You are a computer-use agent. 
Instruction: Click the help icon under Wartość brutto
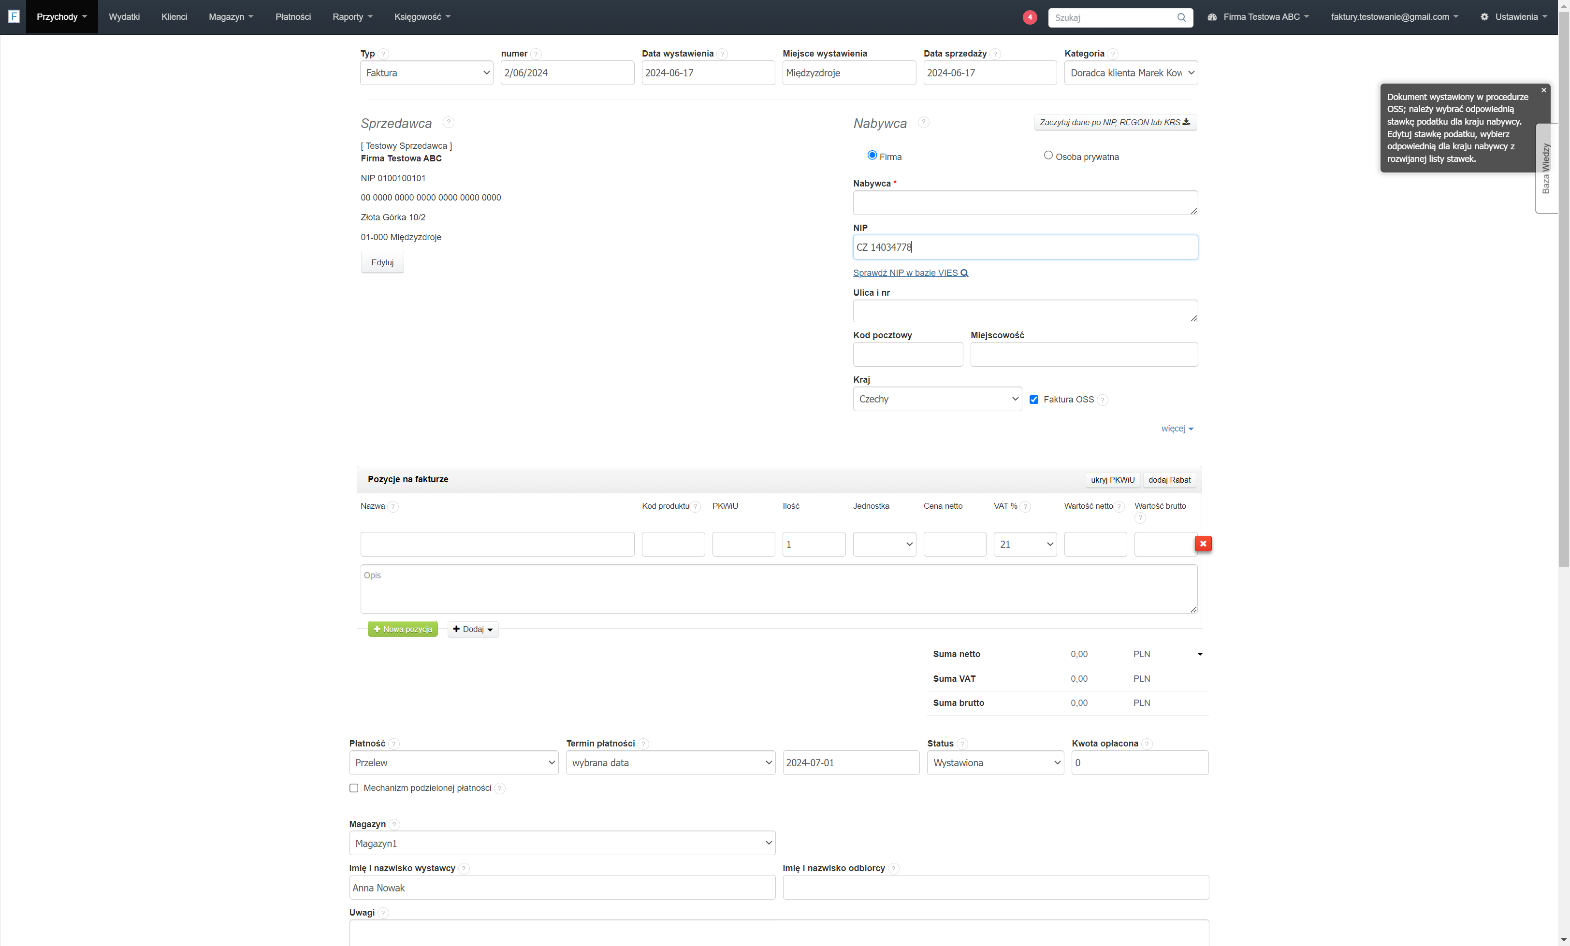[x=1140, y=518]
